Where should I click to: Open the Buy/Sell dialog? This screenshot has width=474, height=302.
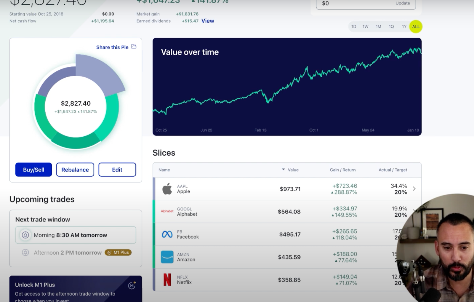point(33,170)
